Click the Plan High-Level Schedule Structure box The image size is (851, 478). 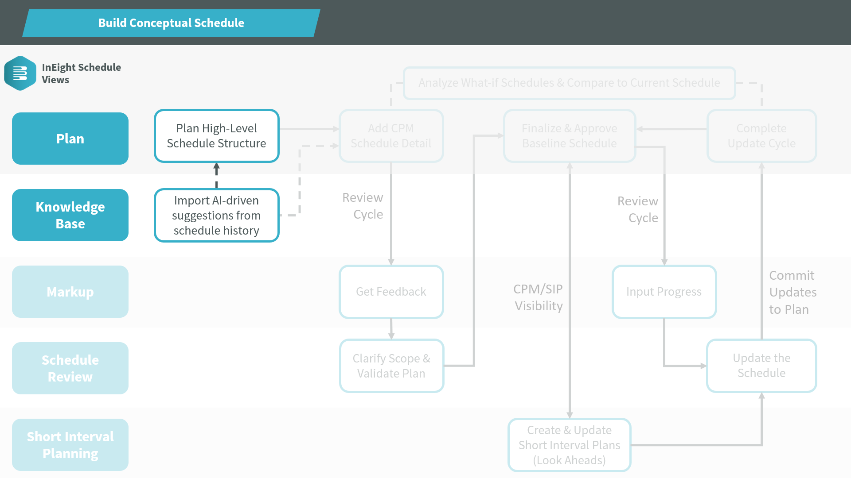(x=216, y=136)
